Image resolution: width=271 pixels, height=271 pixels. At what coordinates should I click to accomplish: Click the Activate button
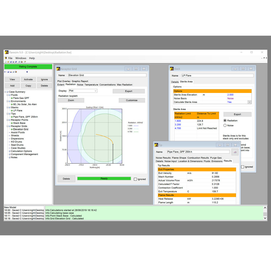click(28, 79)
